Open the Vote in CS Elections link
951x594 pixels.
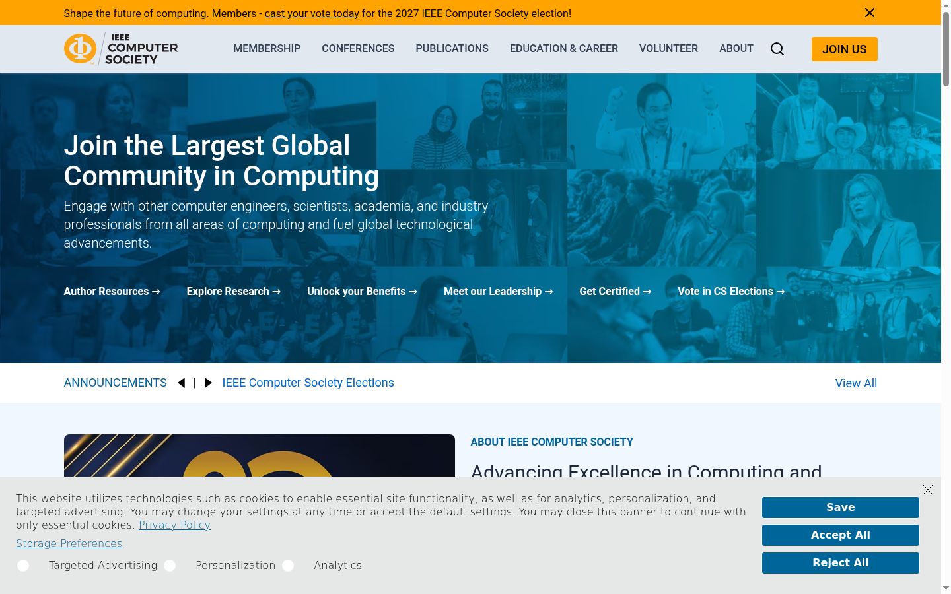click(731, 292)
